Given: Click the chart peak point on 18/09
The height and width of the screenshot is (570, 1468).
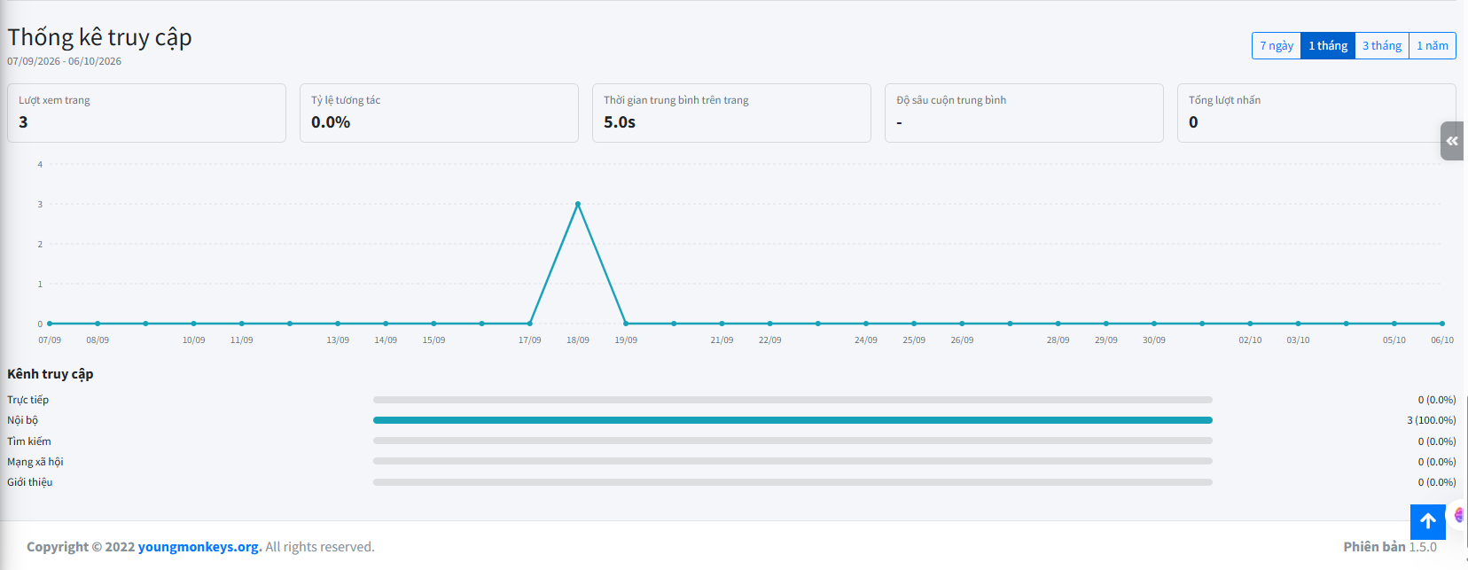Looking at the screenshot, I should point(578,204).
